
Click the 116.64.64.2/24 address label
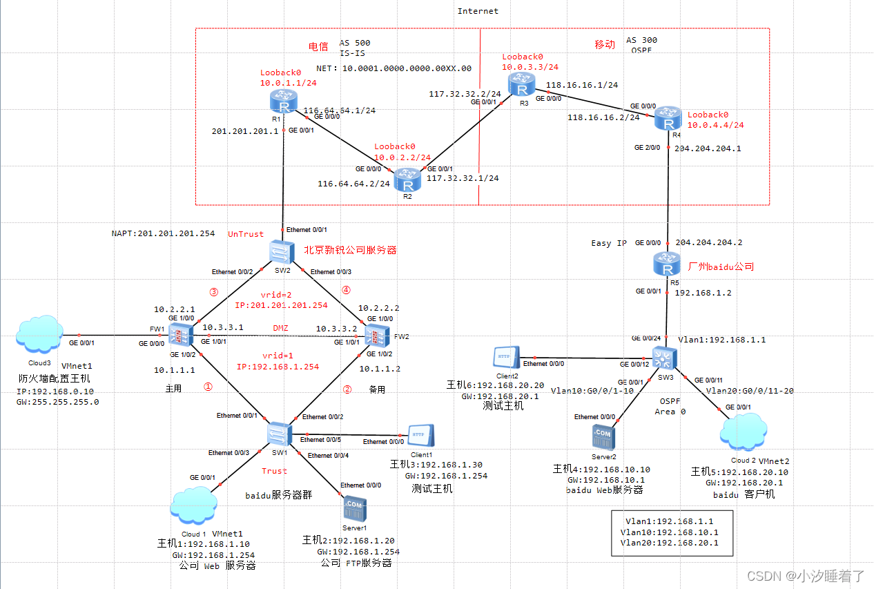(x=353, y=184)
